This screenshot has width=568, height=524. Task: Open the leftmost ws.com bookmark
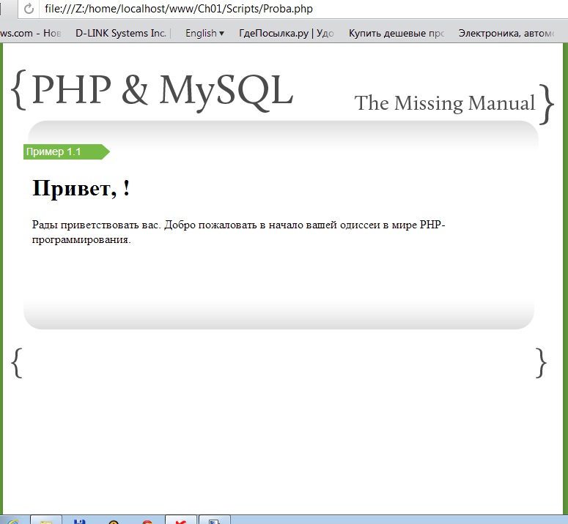point(31,33)
